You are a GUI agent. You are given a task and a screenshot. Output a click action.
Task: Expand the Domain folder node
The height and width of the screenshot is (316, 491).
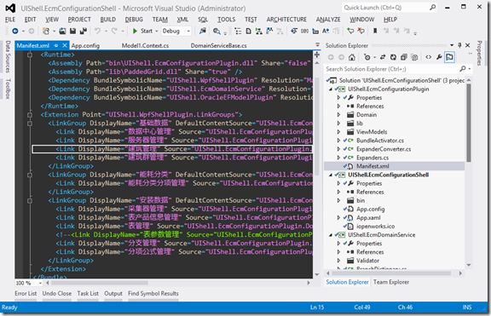point(338,115)
